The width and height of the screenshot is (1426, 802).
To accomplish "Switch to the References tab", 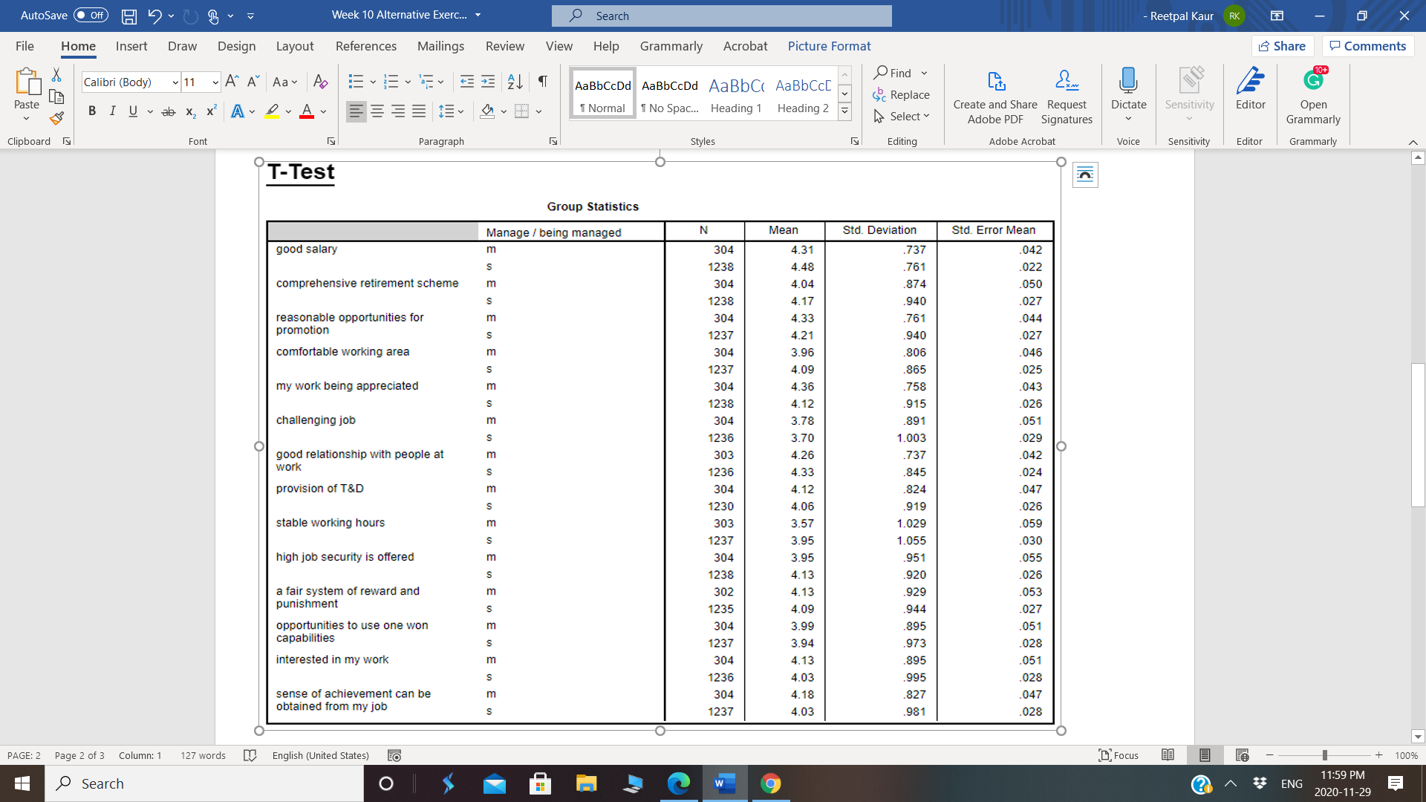I will coord(365,46).
